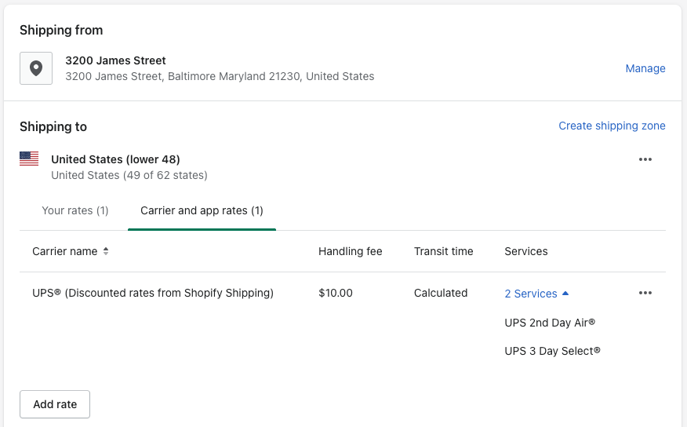Click United States (lower 48) zone name
Image resolution: width=687 pixels, height=427 pixels.
click(115, 159)
